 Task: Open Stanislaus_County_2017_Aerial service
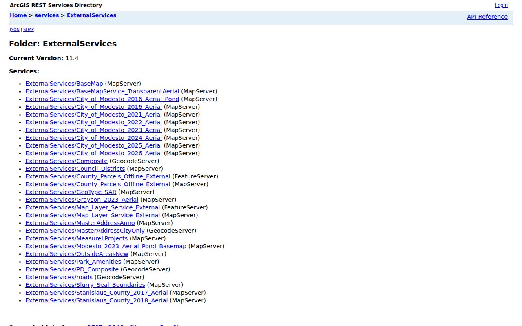(x=96, y=293)
